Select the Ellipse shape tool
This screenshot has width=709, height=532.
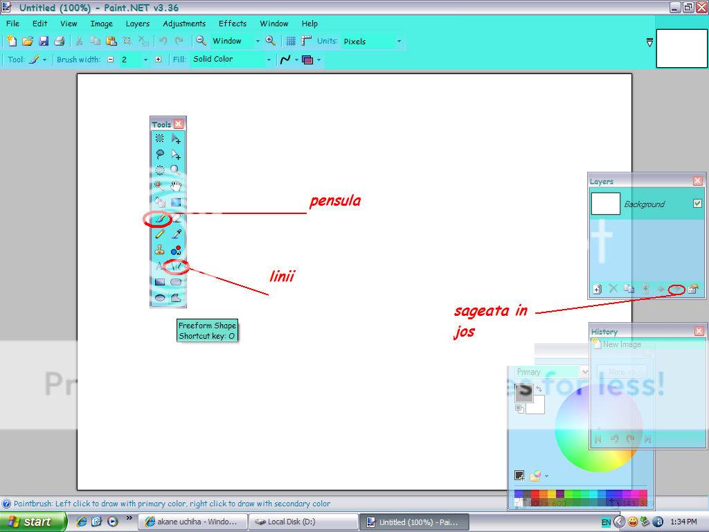tap(160, 298)
